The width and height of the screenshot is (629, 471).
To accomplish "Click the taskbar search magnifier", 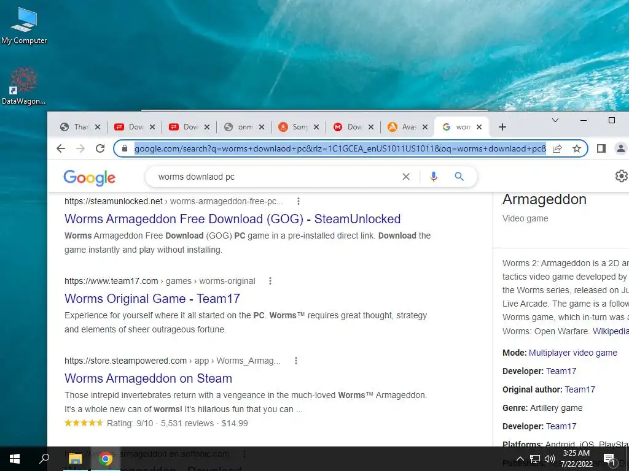I will pyautogui.click(x=44, y=459).
